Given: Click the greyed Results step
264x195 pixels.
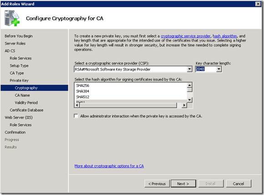Looking at the screenshot, I should [x=11, y=147].
